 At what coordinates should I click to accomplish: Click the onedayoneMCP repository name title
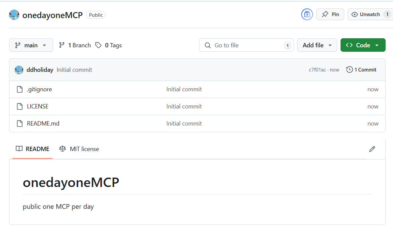click(x=52, y=15)
